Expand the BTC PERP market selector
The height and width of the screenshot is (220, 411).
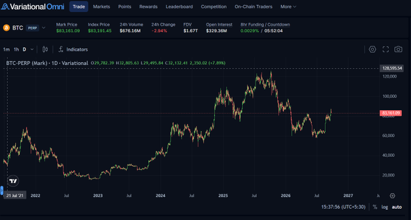click(44, 28)
